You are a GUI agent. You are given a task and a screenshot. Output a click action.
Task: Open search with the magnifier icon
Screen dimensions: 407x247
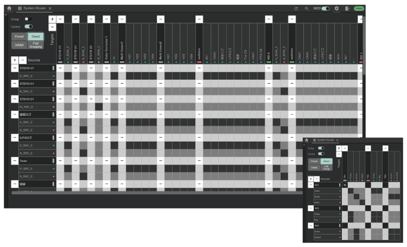point(307,9)
